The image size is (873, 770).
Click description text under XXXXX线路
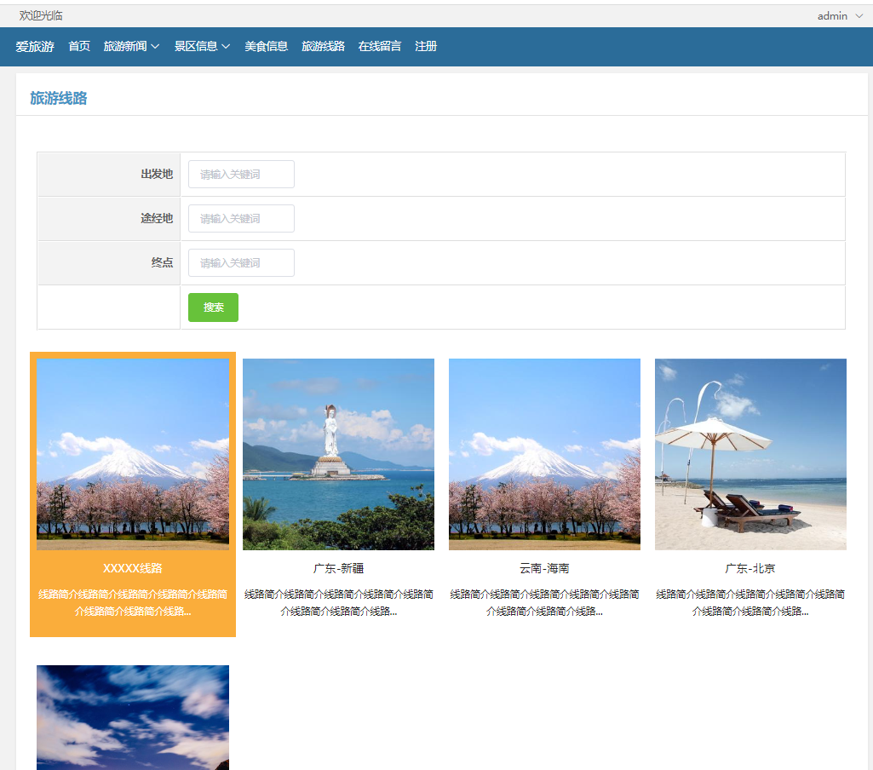133,603
